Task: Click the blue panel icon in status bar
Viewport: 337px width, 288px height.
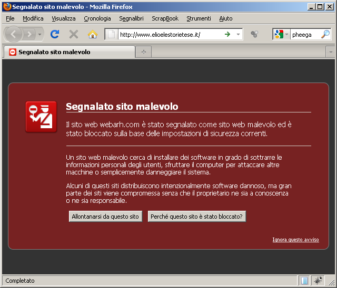Action: (x=304, y=281)
